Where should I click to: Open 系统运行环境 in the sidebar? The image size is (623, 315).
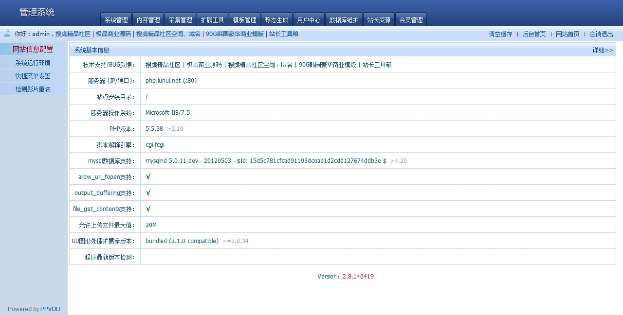[33, 63]
